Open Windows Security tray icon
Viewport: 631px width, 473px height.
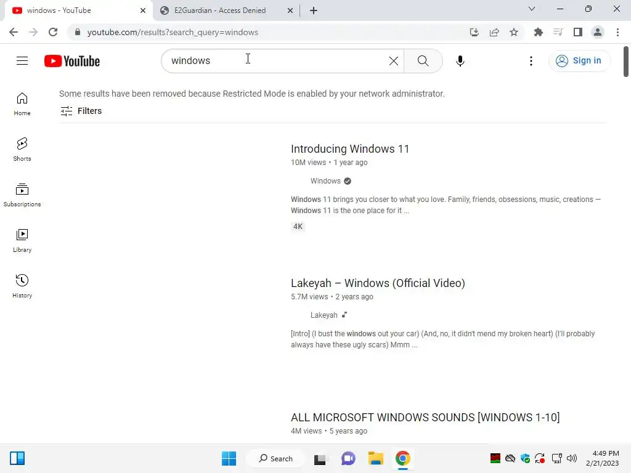(525, 458)
